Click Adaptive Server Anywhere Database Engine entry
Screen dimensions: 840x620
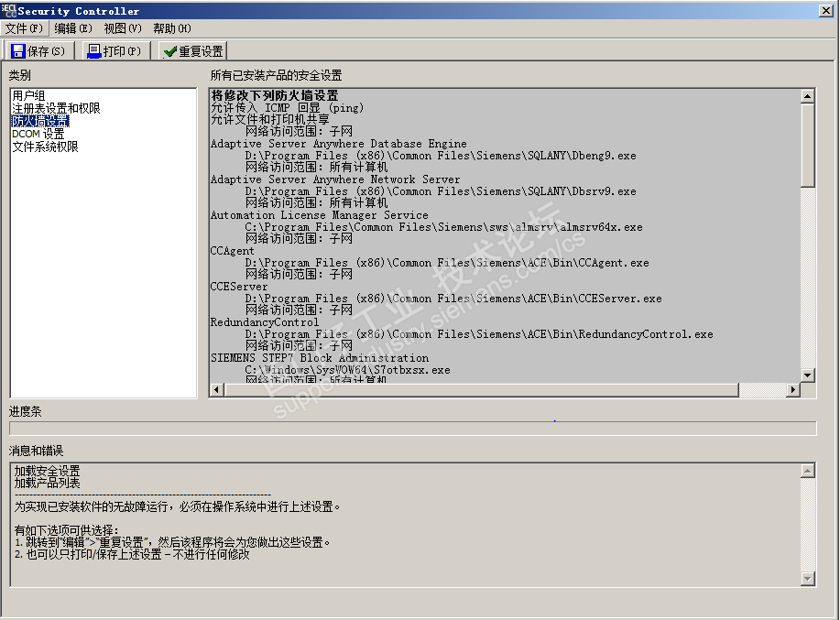point(339,144)
